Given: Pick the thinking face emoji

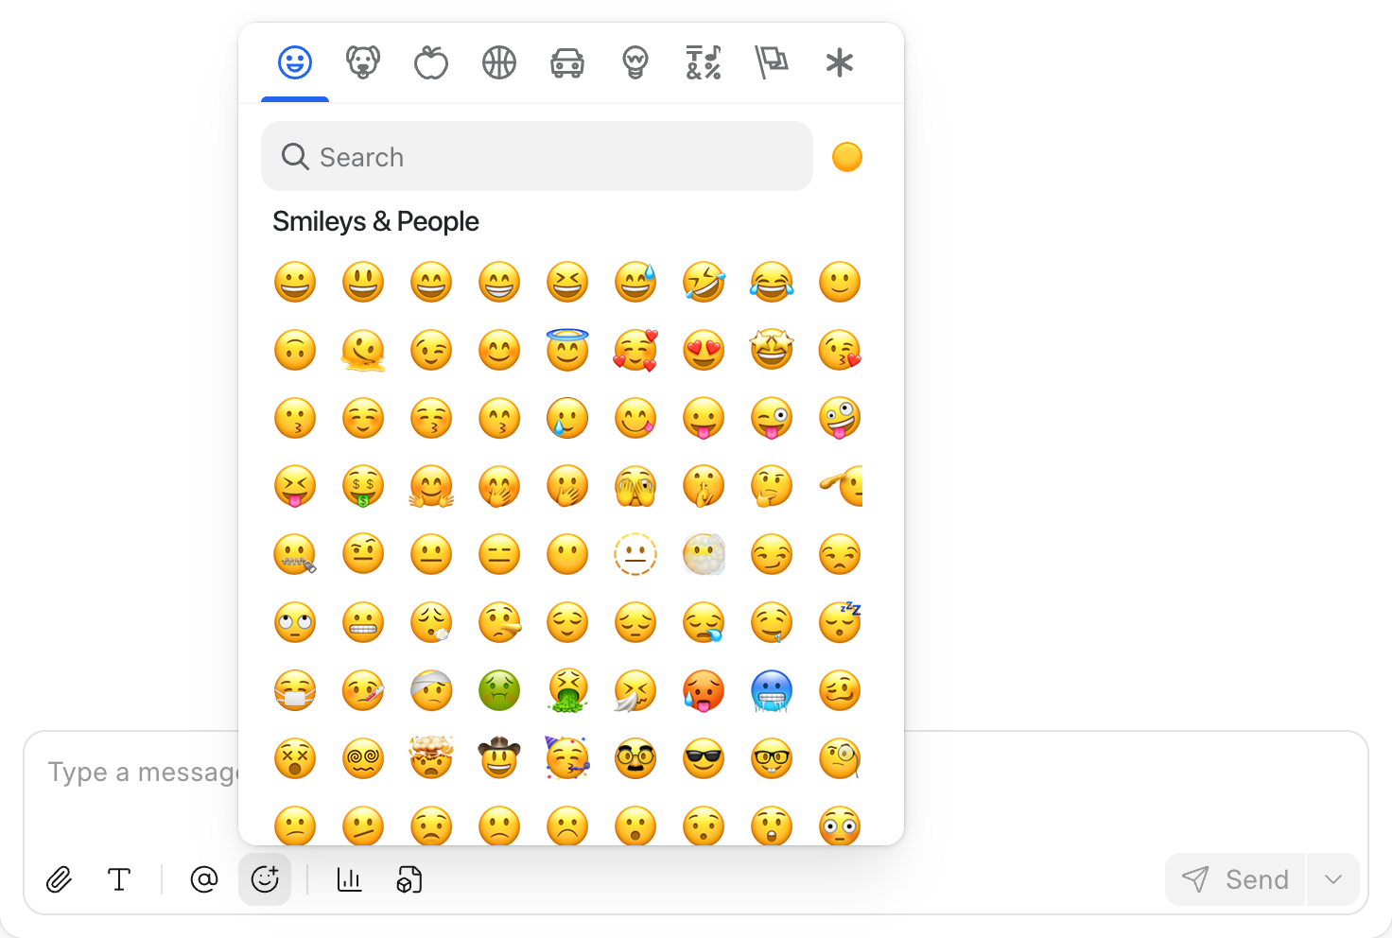Looking at the screenshot, I should 772,486.
